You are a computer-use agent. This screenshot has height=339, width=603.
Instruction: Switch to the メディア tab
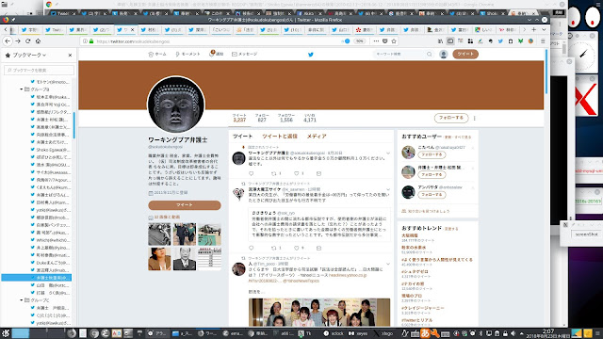[317, 137]
